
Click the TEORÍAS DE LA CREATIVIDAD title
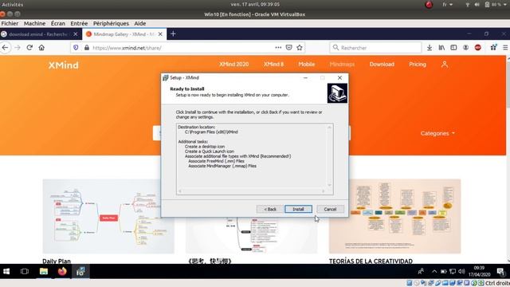tap(371, 261)
